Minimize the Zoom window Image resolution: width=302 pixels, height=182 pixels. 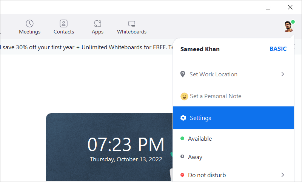(x=246, y=7)
